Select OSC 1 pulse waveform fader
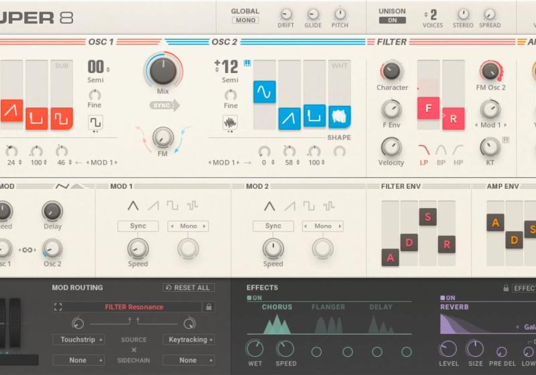This screenshot has width=536, height=375. point(37,119)
